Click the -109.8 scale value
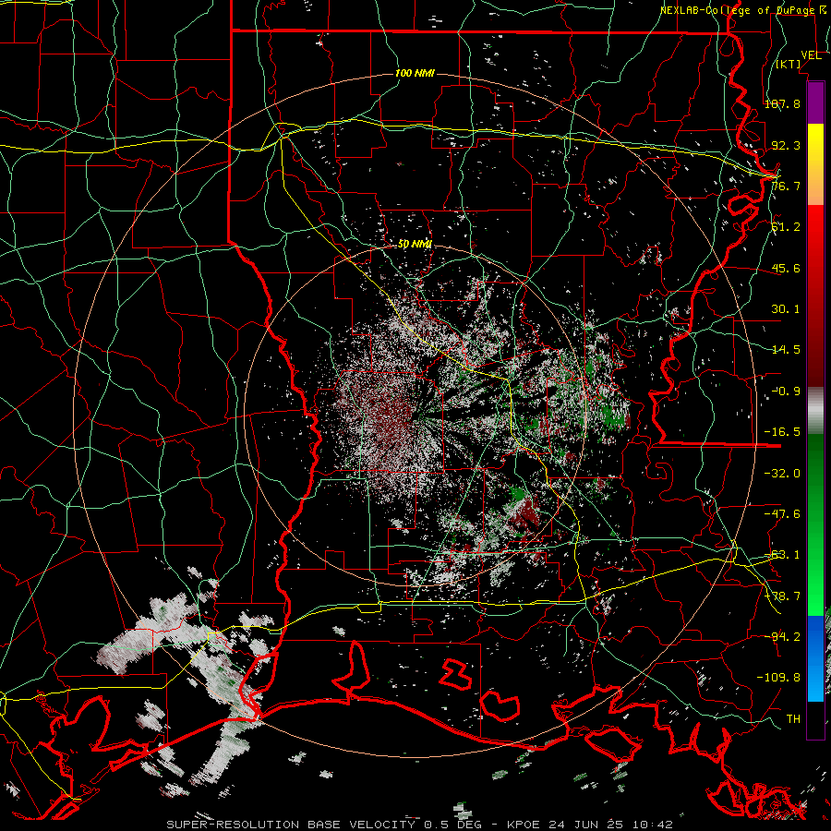The height and width of the screenshot is (831, 831). click(x=778, y=678)
